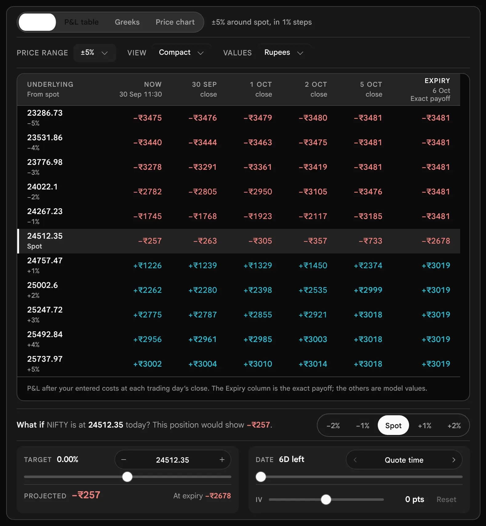Viewport: 486px width, 526px height.
Task: Click the −₹2678 expiry cell in Spot row
Action: point(436,241)
